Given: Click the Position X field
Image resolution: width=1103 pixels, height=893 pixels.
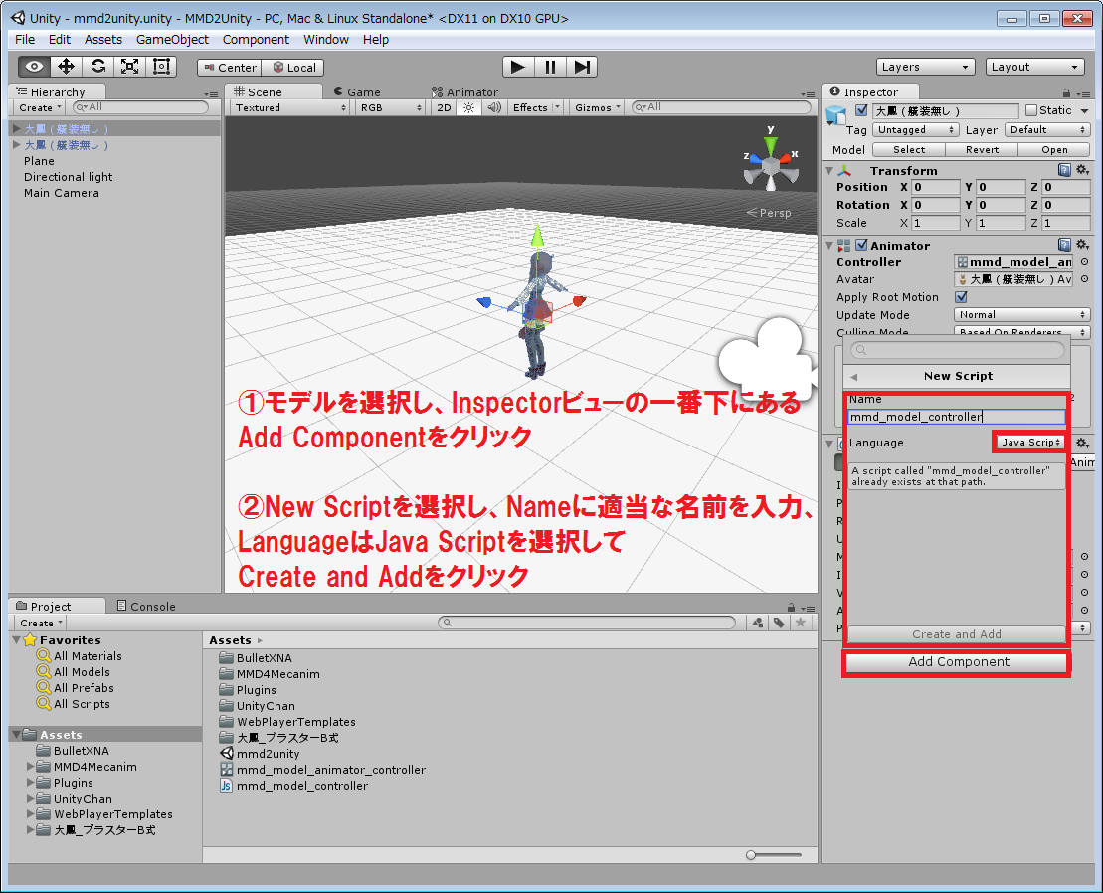Looking at the screenshot, I should 936,187.
